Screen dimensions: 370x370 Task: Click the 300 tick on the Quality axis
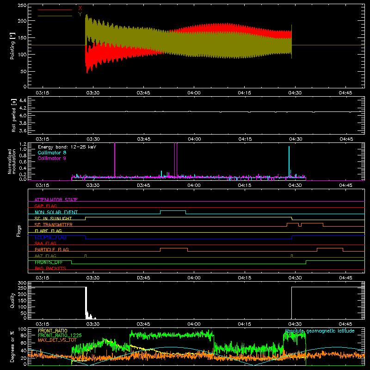pyautogui.click(x=22, y=283)
